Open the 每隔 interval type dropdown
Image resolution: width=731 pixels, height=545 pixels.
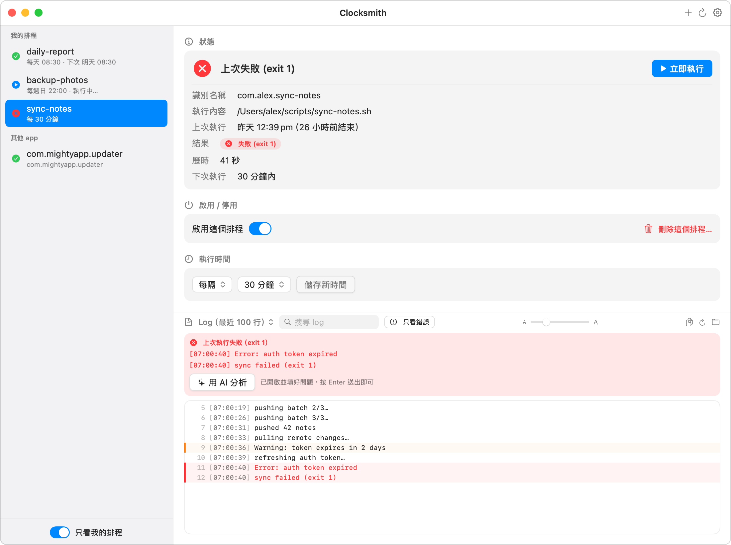click(212, 285)
